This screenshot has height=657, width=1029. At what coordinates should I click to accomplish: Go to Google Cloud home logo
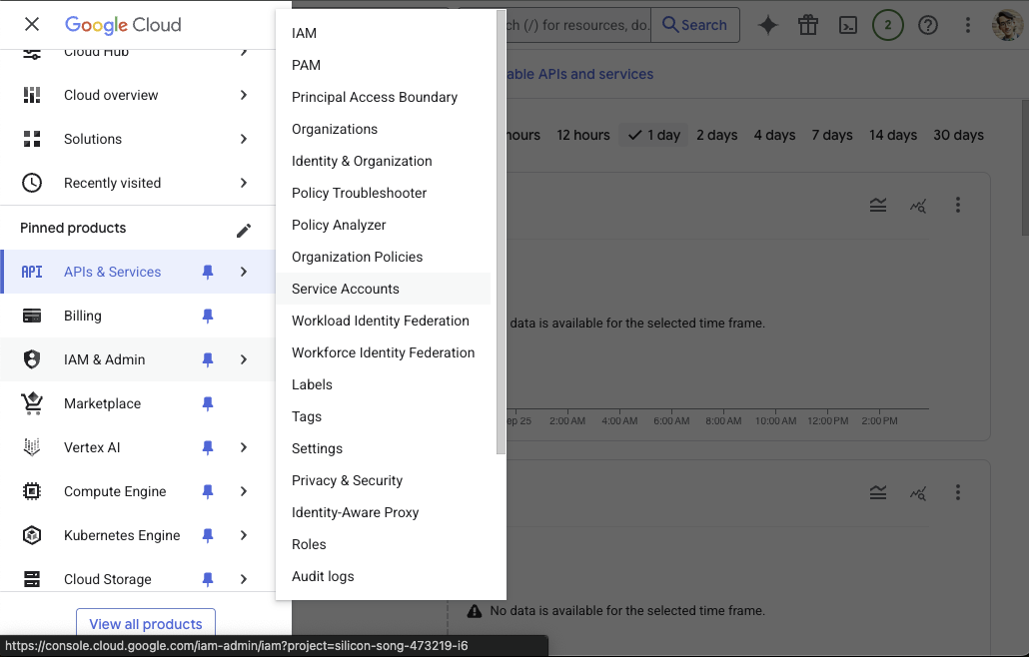coord(123,25)
